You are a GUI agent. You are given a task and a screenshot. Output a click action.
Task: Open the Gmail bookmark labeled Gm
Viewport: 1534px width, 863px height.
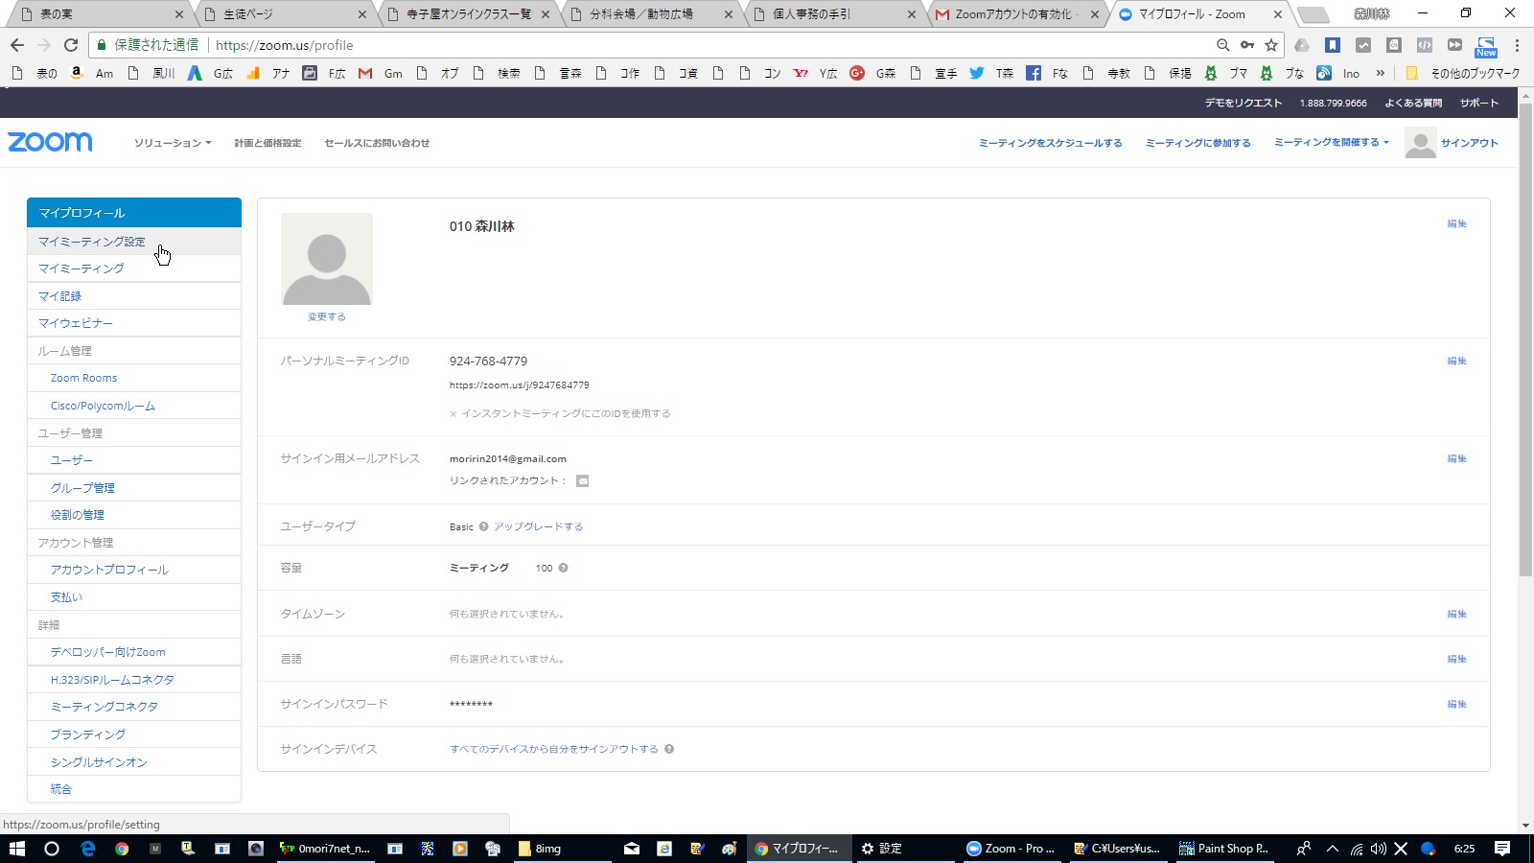coord(381,73)
